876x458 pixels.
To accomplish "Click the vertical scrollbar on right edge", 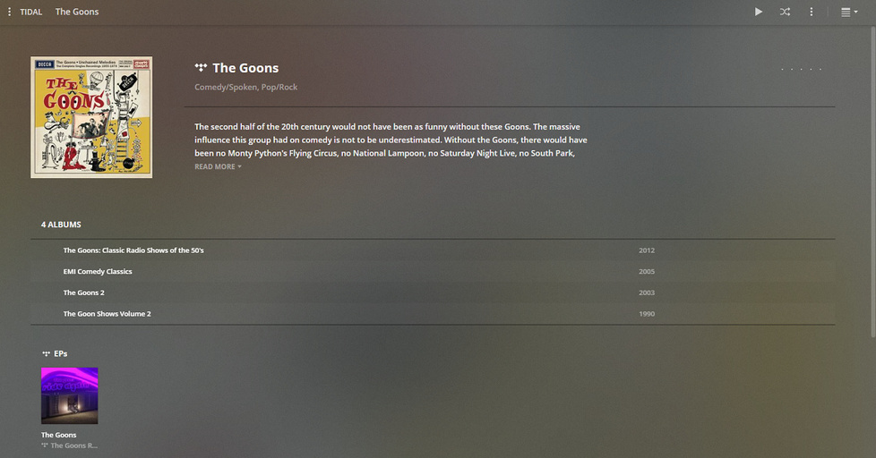I will (872, 182).
